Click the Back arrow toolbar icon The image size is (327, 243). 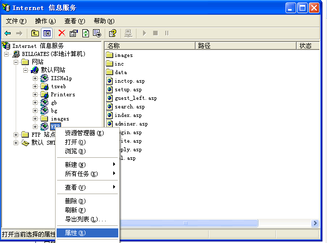pyautogui.click(x=8, y=33)
